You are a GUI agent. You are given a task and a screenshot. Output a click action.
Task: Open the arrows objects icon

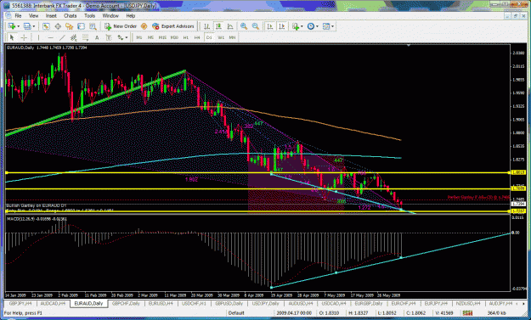121,37
